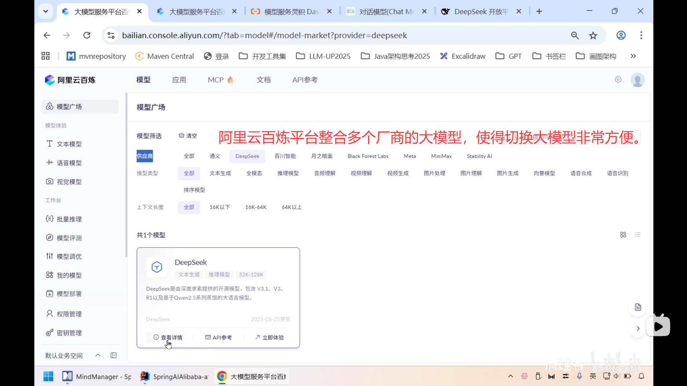This screenshot has width=687, height=386.
Task: Switch to the MCP tab
Action: (216, 80)
